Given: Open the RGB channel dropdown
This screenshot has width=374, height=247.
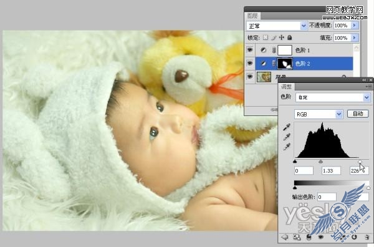Looking at the screenshot, I should point(339,114).
